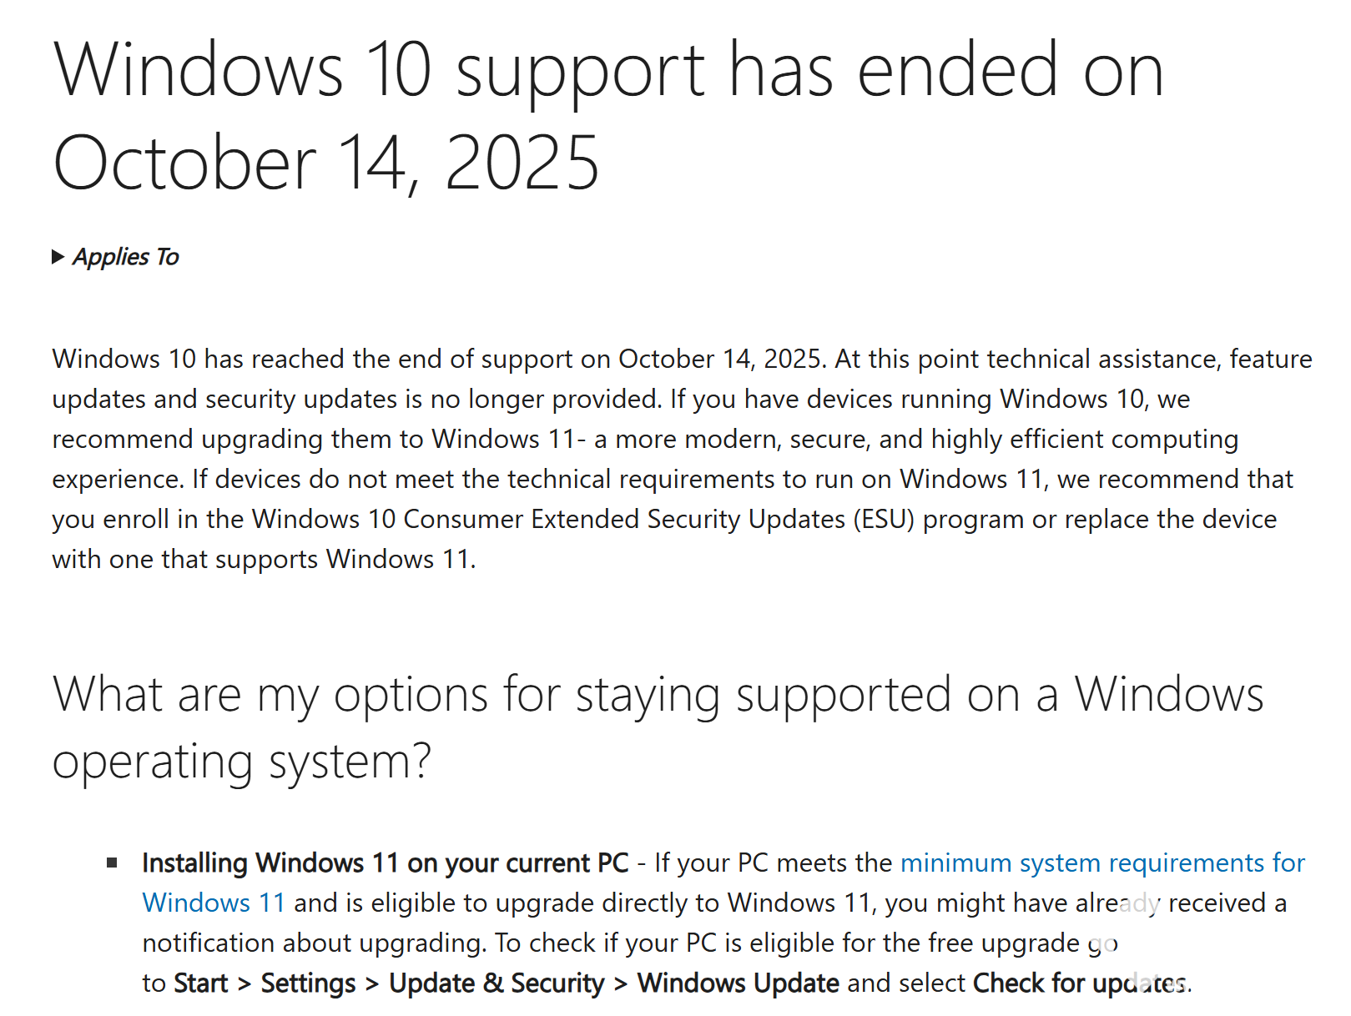
Task: Click the bold "Update & Security" text
Action: point(497,983)
